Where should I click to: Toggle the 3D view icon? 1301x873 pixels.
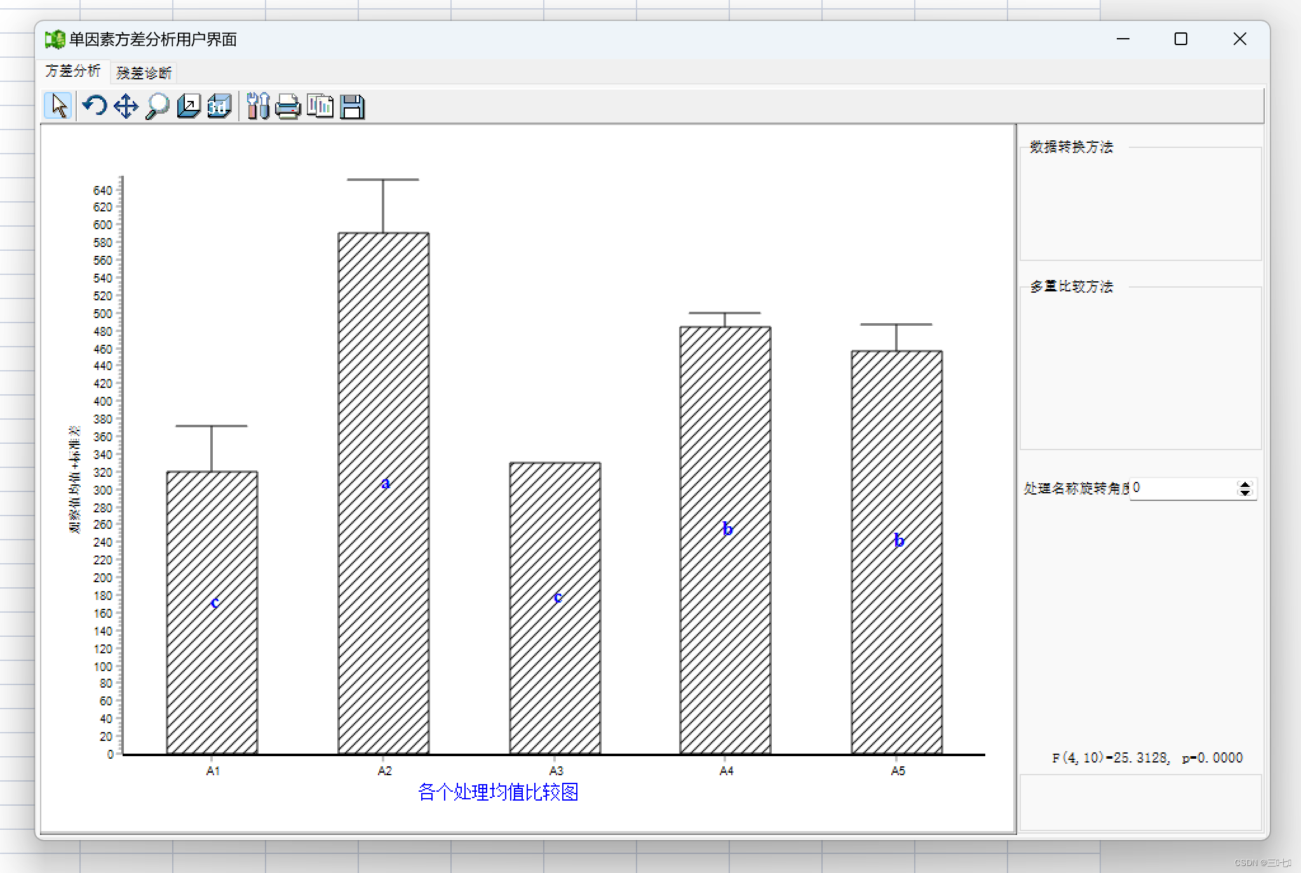pyautogui.click(x=219, y=106)
